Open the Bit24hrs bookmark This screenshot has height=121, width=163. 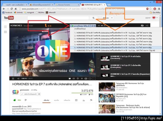[x=40, y=12]
